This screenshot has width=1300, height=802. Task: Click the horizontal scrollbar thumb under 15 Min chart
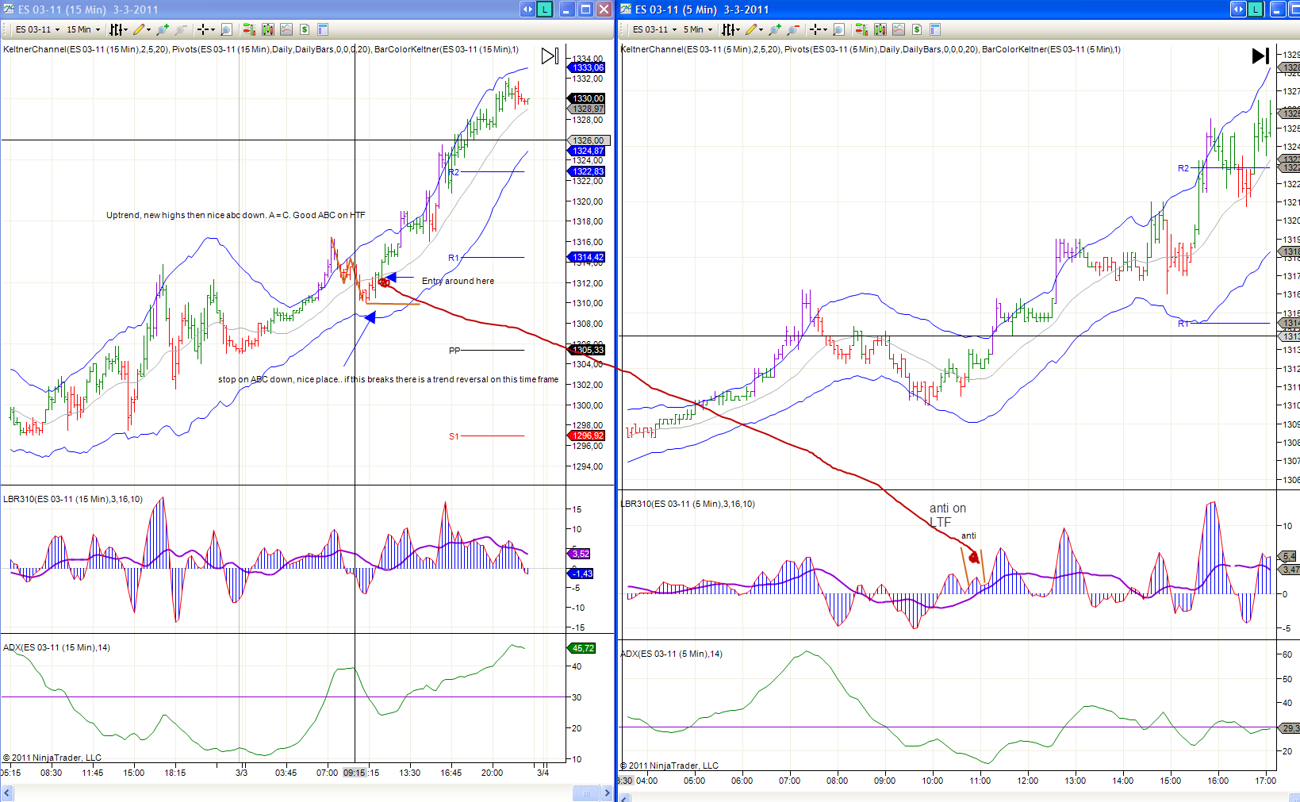click(586, 792)
